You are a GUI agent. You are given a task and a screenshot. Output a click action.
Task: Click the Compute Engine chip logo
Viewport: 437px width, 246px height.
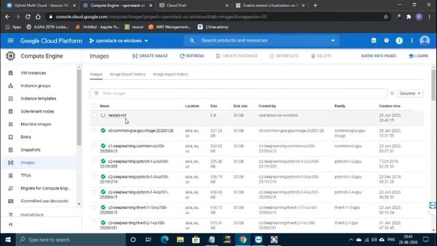[x=11, y=56]
